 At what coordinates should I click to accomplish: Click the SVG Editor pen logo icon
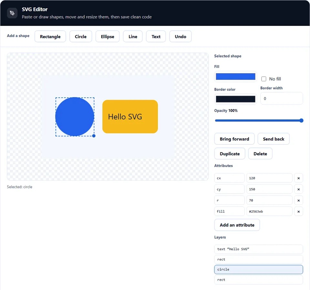pos(12,13)
